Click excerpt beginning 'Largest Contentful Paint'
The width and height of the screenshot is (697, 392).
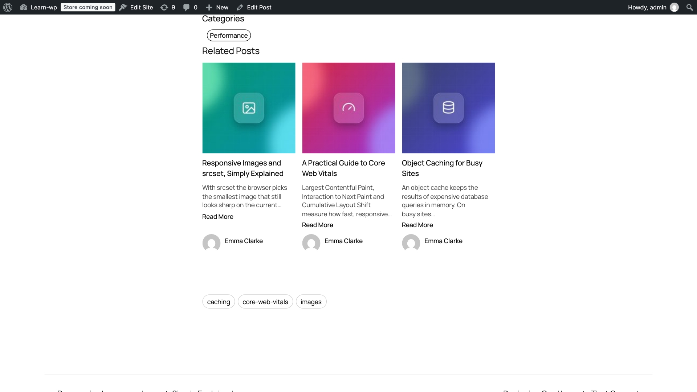point(347,201)
